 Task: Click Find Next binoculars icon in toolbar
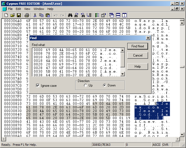(x=76, y=15)
